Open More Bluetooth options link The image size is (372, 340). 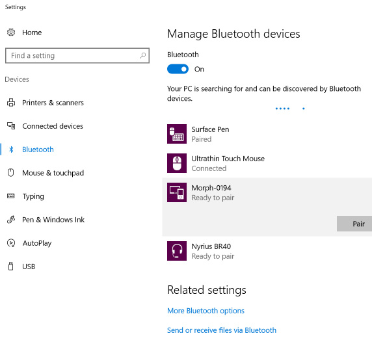[x=206, y=311]
